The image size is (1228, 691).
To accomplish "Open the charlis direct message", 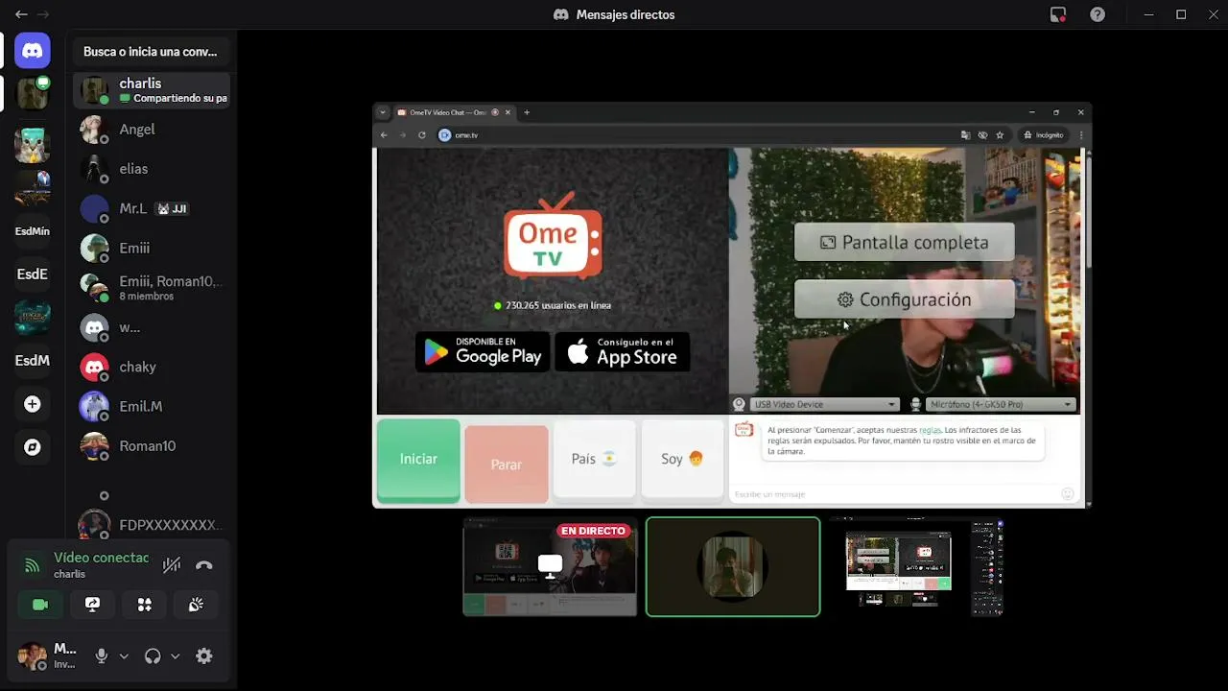I will coord(152,90).
